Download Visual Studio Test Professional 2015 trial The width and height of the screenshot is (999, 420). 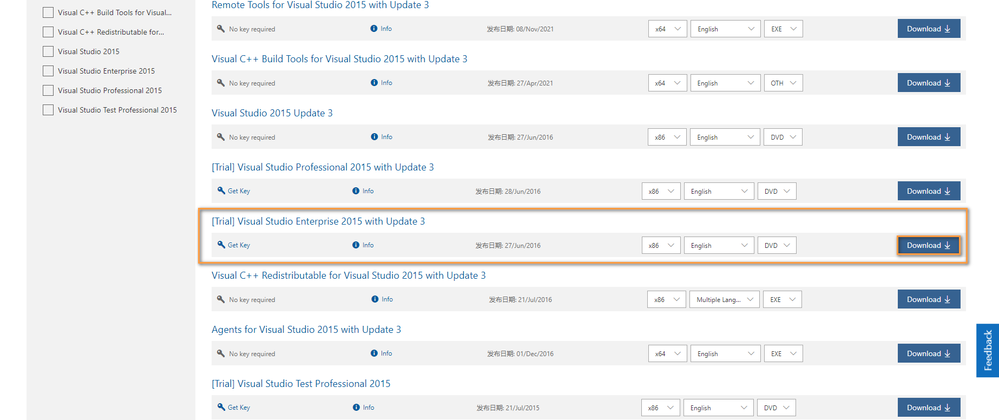[929, 408]
